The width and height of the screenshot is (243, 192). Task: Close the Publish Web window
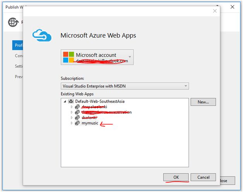(x=232, y=7)
